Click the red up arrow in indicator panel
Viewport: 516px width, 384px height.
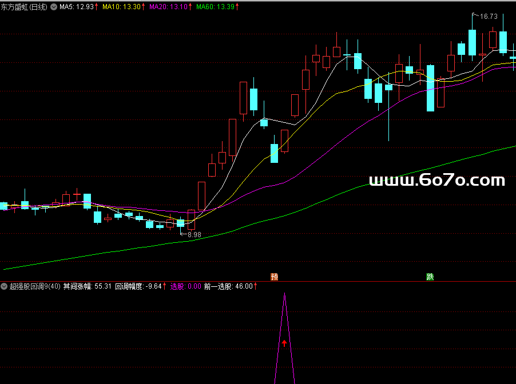pyautogui.click(x=284, y=343)
